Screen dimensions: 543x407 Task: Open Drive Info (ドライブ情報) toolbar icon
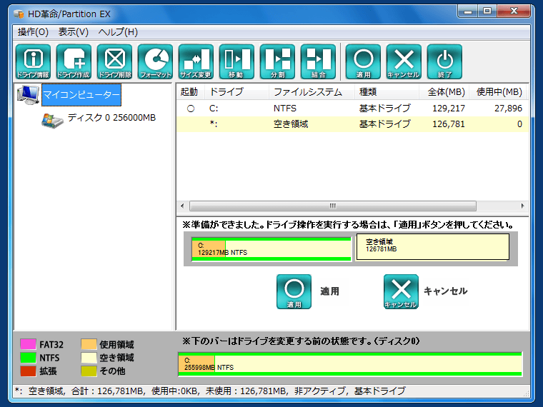tap(34, 61)
